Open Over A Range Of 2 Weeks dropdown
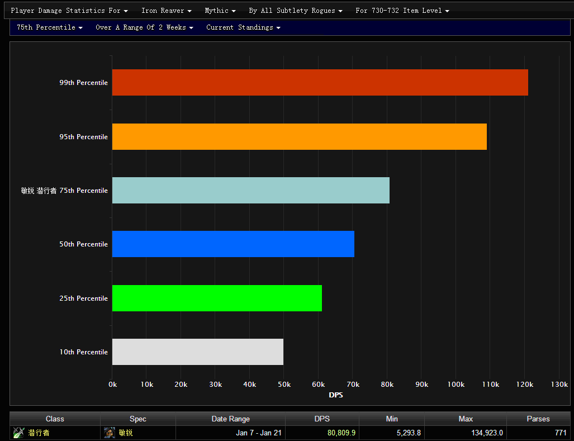This screenshot has height=441, width=574. click(144, 27)
